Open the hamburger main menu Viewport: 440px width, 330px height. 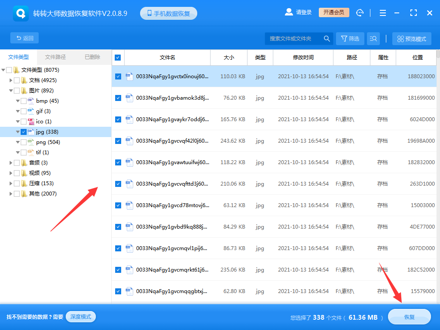(382, 13)
